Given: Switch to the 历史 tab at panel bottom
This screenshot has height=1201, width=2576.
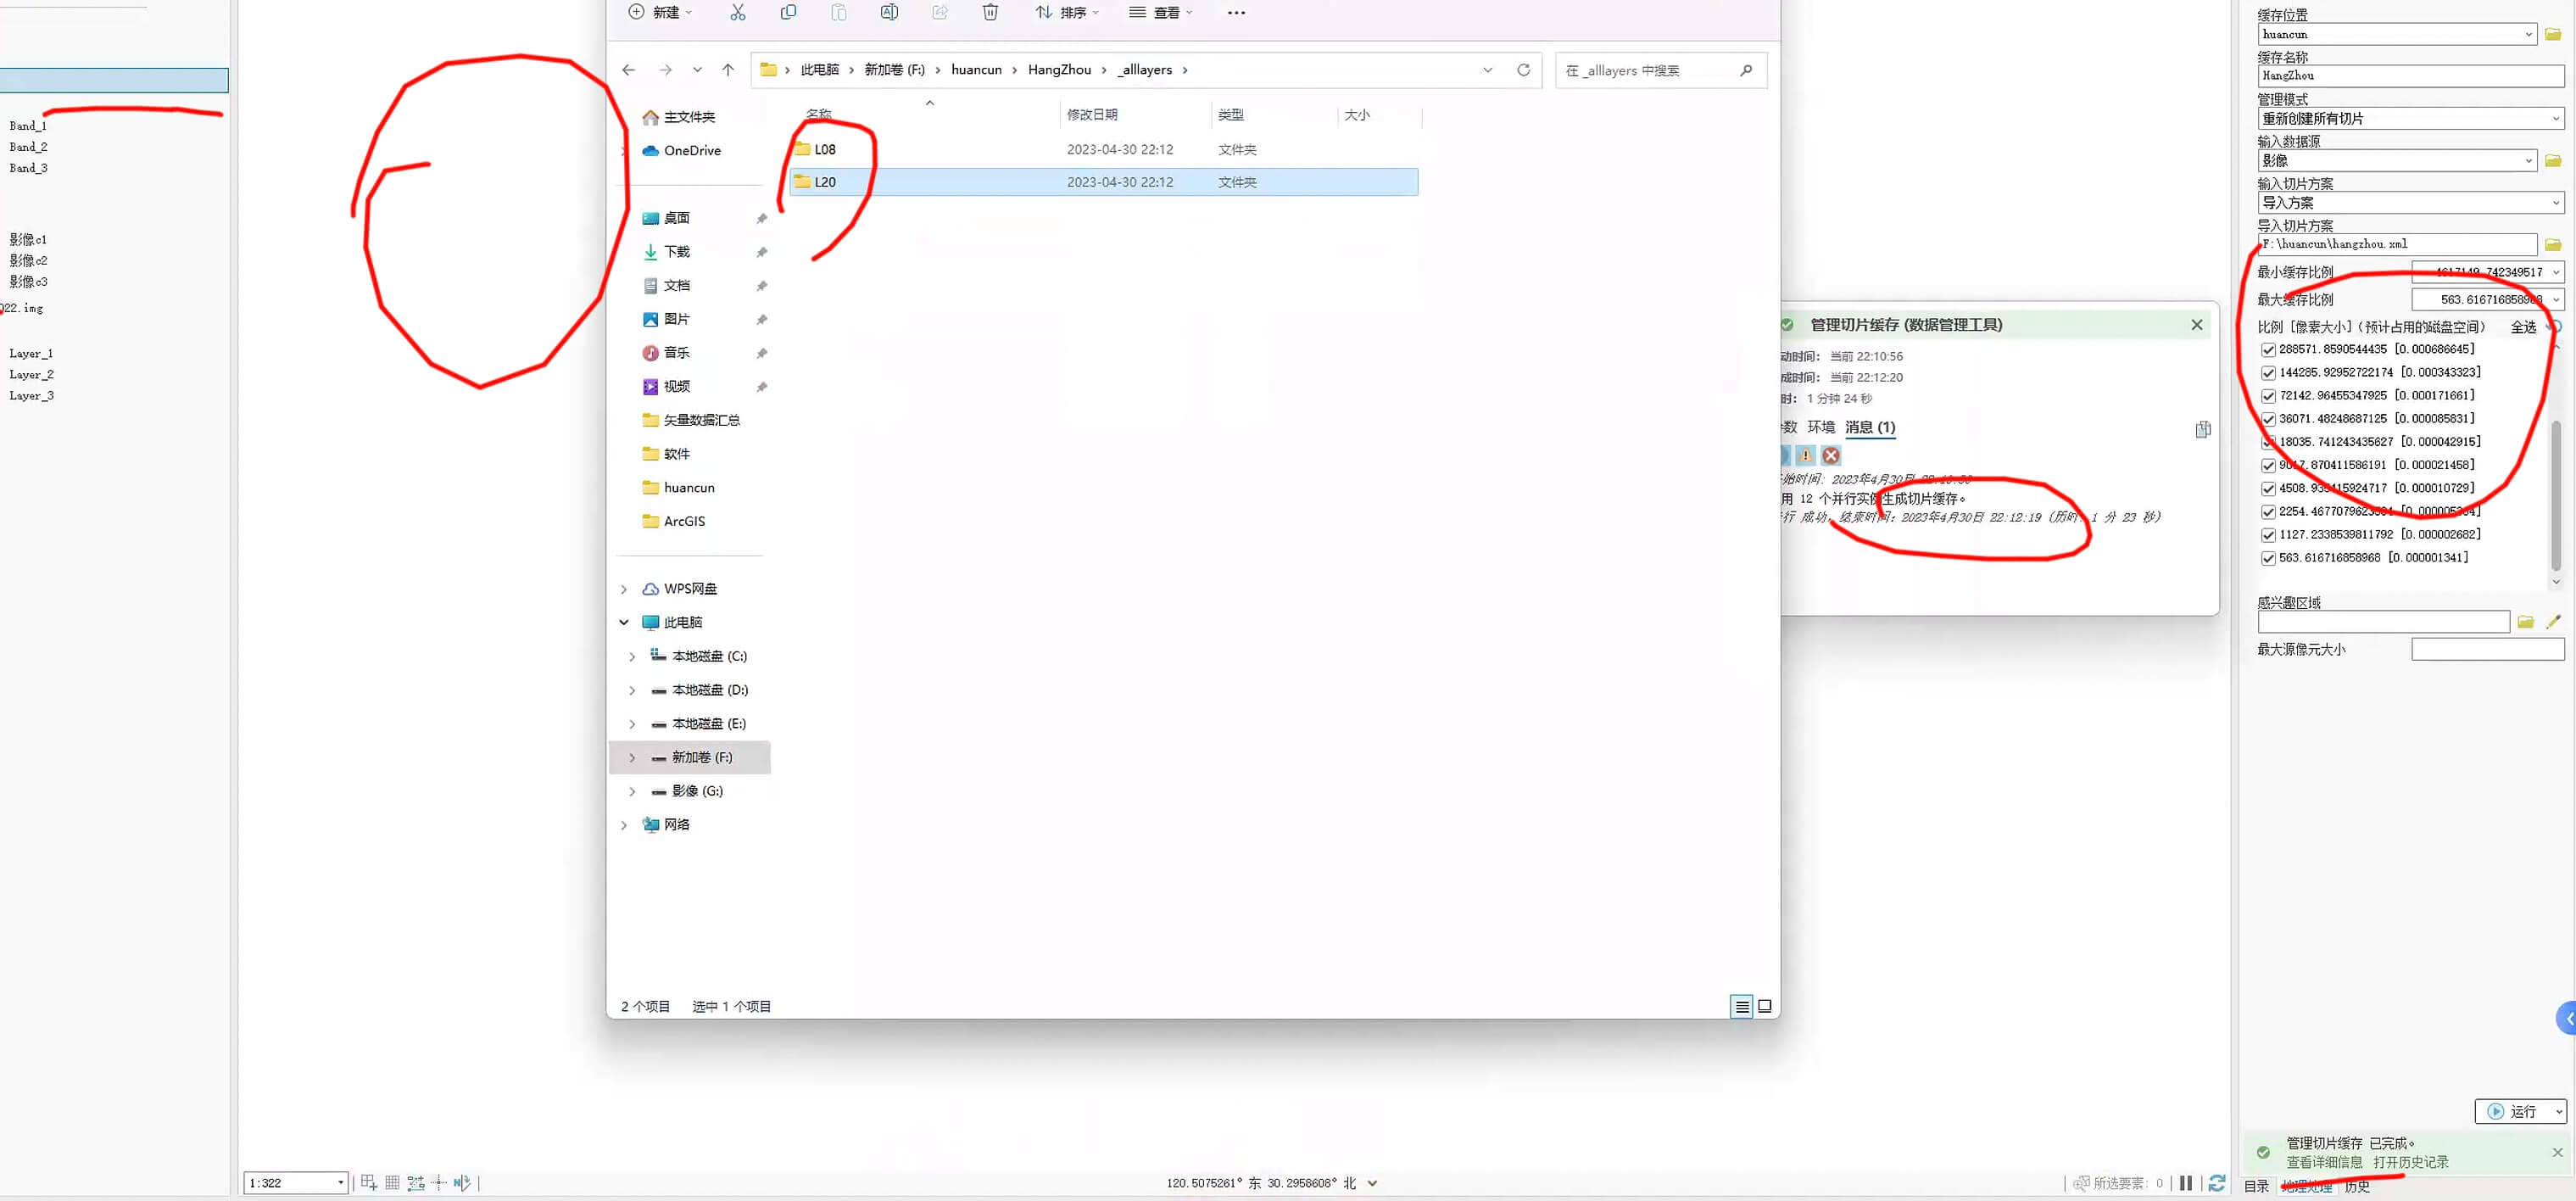Looking at the screenshot, I should 2357,1186.
